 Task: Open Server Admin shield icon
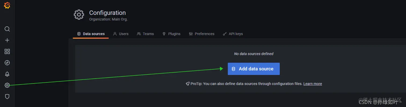(7, 97)
